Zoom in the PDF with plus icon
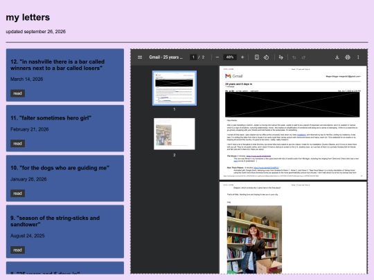The image size is (374, 280). (242, 57)
